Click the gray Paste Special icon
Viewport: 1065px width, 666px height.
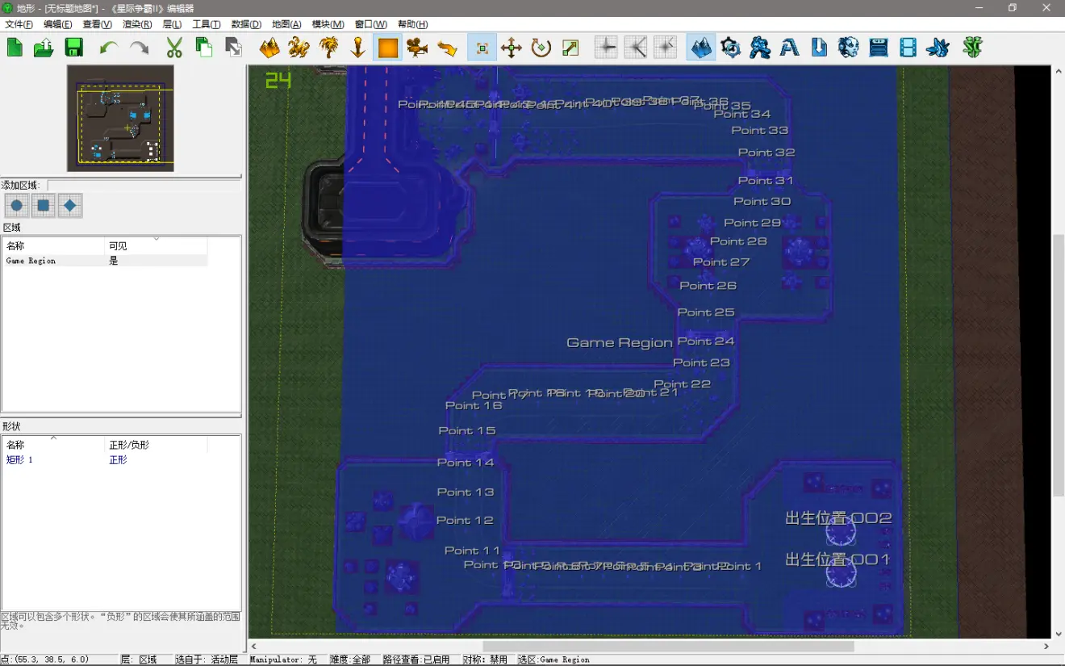232,48
